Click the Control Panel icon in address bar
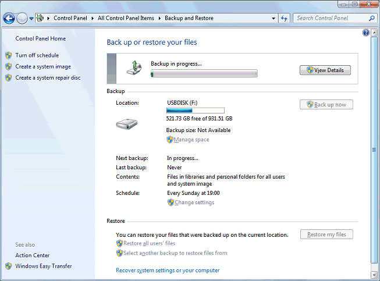Image resolution: width=380 pixels, height=281 pixels. [40, 18]
